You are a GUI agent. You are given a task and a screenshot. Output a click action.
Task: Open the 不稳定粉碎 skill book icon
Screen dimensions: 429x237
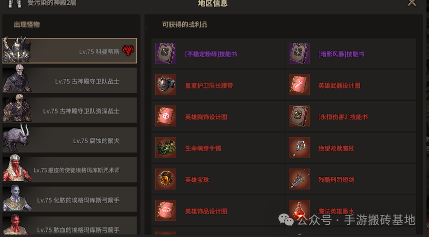(166, 53)
